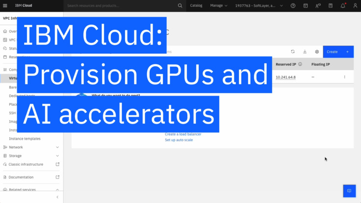Open Documentation external link icon
The height and width of the screenshot is (203, 361).
point(57,177)
